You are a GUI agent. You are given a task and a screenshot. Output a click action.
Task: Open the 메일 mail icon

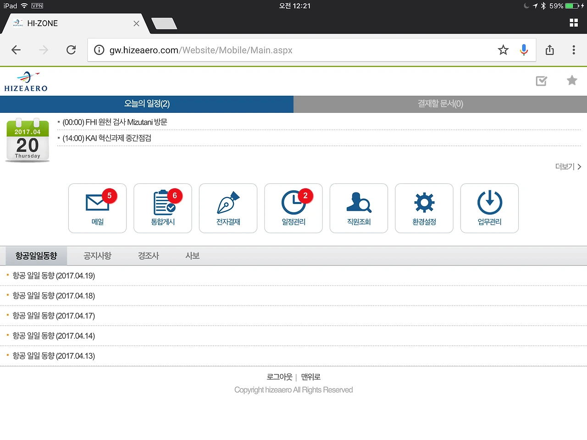[98, 208]
